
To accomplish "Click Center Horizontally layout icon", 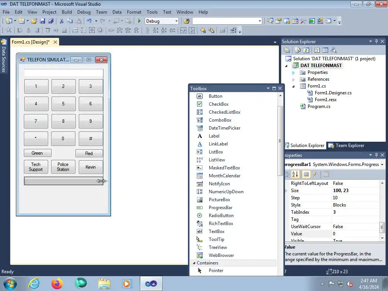I will click(183, 30).
